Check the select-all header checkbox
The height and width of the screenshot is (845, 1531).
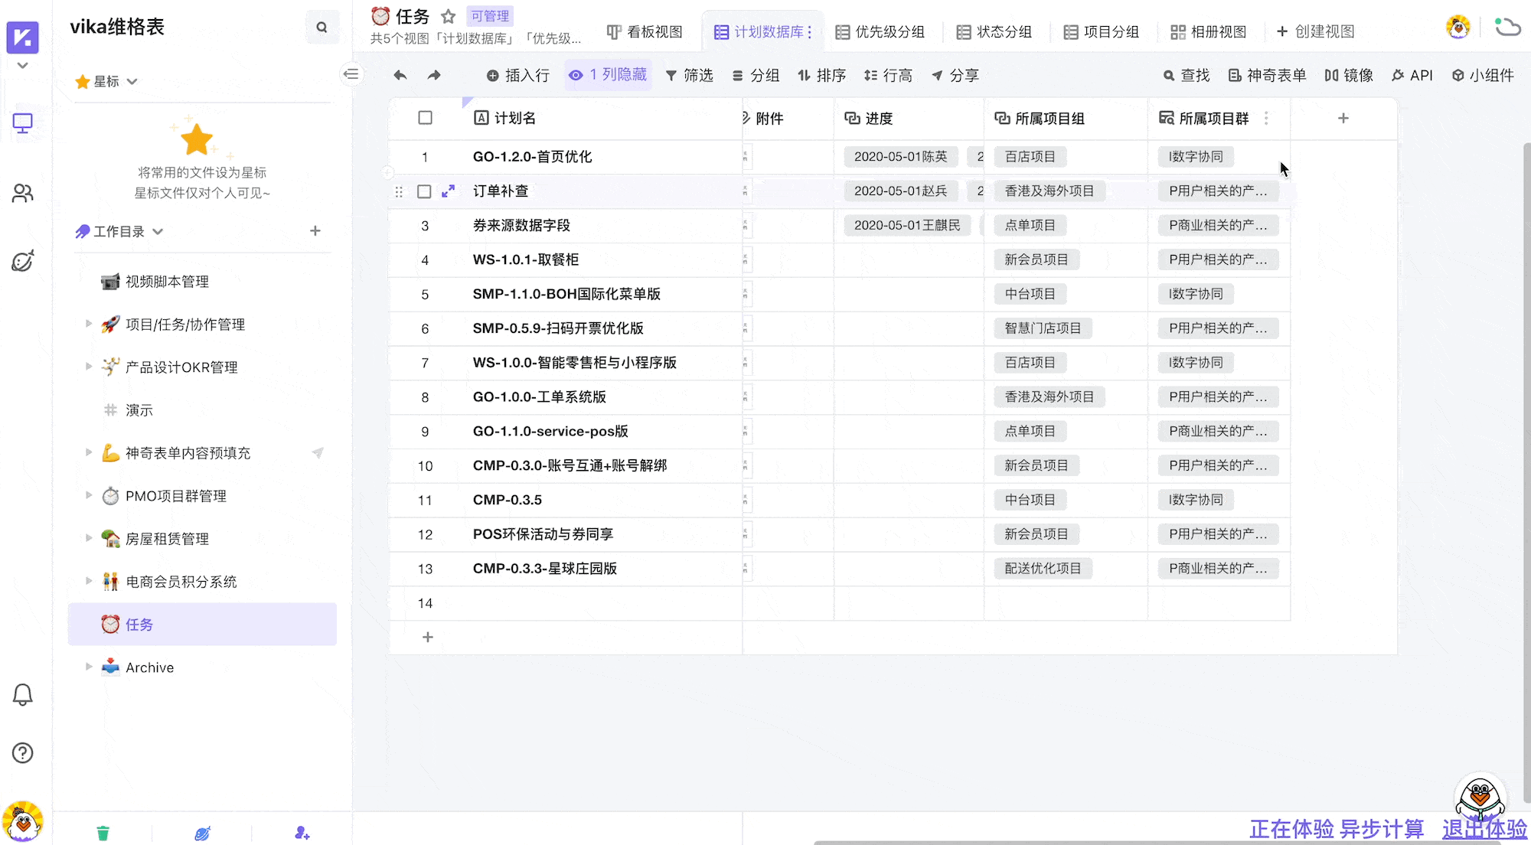426,118
